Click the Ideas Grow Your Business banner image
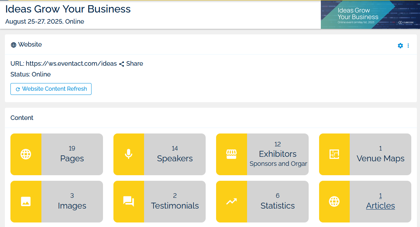 [370, 15]
